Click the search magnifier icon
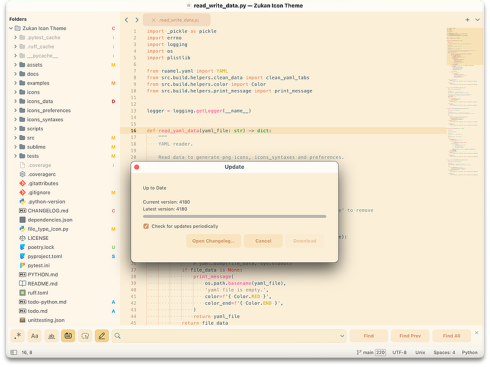 [x=118, y=336]
